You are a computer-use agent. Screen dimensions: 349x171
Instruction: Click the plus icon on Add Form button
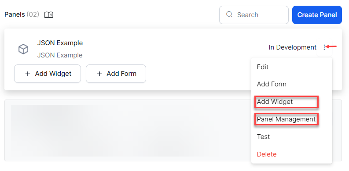coord(99,74)
